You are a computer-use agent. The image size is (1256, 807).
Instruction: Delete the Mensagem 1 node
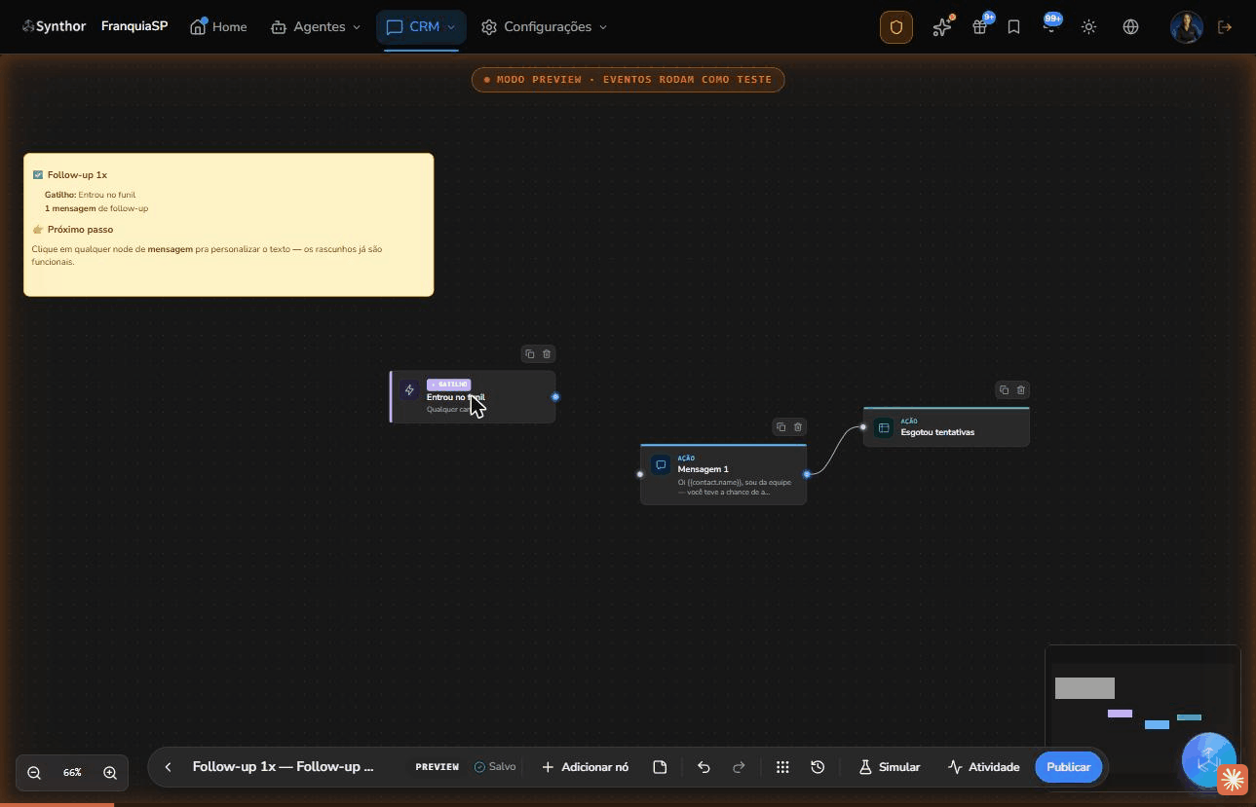point(798,427)
